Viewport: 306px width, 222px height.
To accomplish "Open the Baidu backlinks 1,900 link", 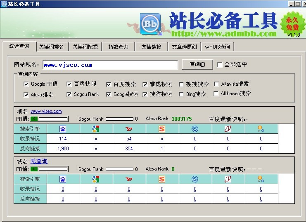I will 63,149.
